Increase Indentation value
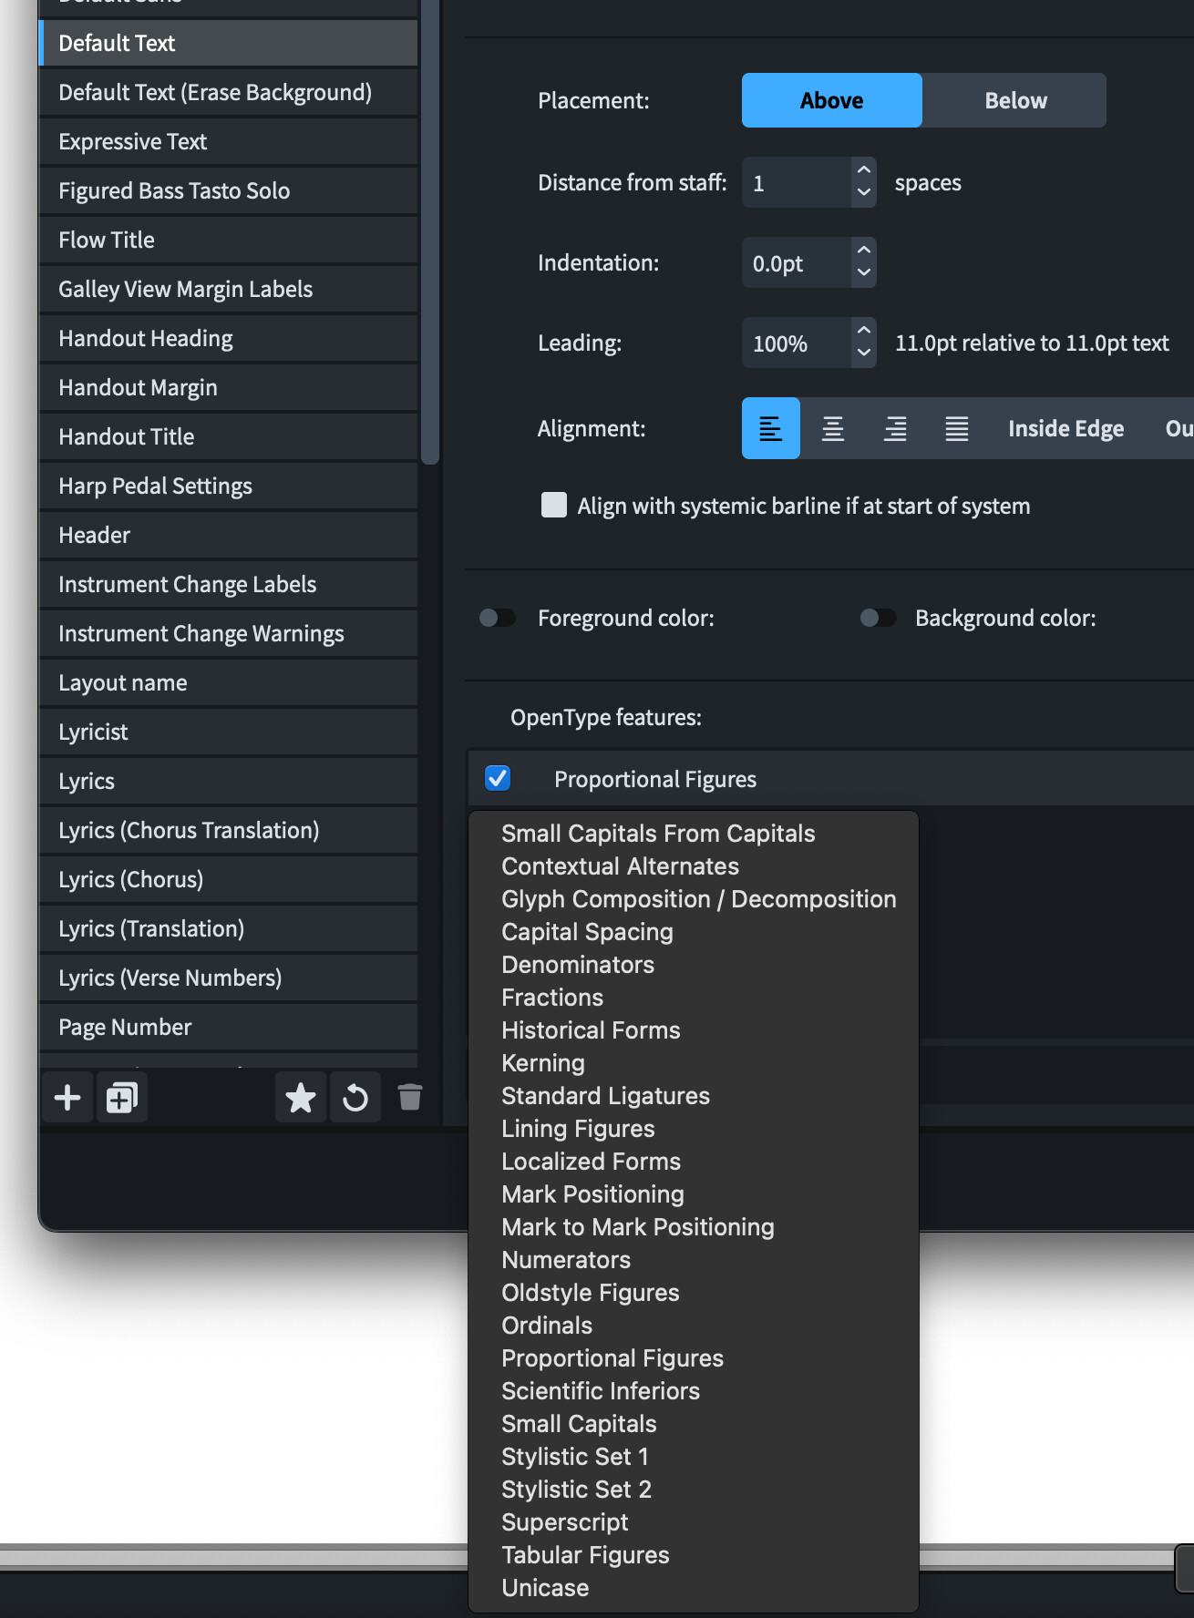The height and width of the screenshot is (1618, 1194). coord(864,251)
